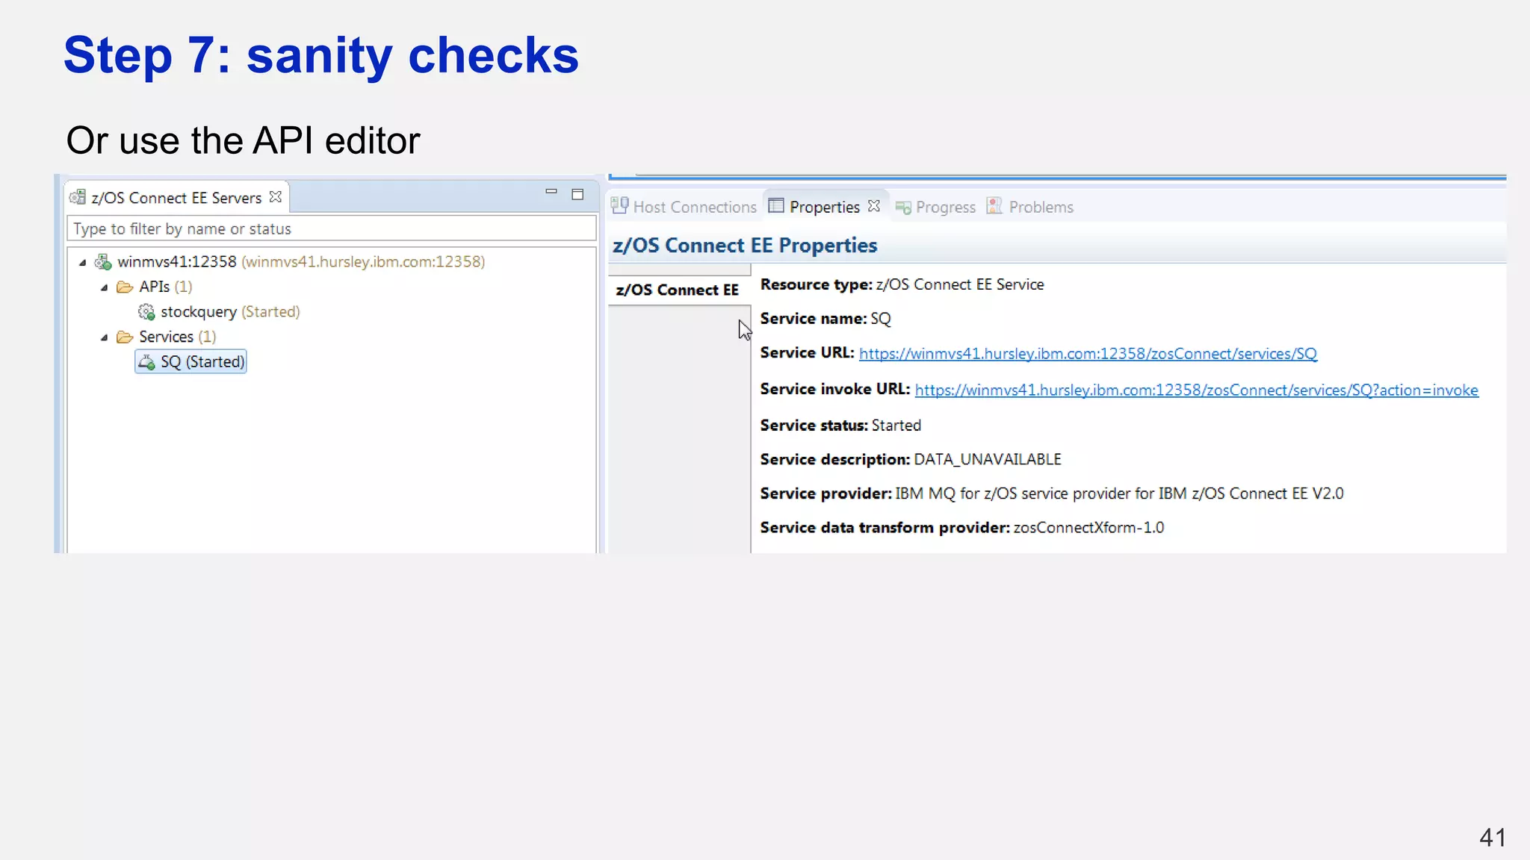Click the zosConnectXform-1.0 transform provider text

click(x=1088, y=528)
